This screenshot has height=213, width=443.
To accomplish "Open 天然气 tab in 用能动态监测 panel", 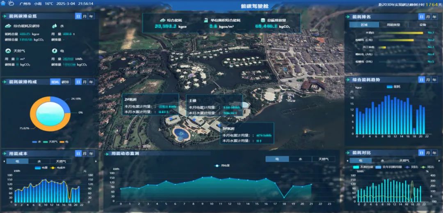I will coord(324,159).
